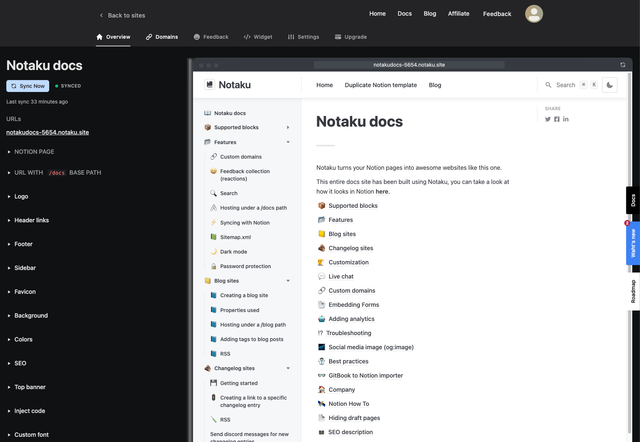
Task: Click the Sync Now button
Action: pyautogui.click(x=28, y=86)
